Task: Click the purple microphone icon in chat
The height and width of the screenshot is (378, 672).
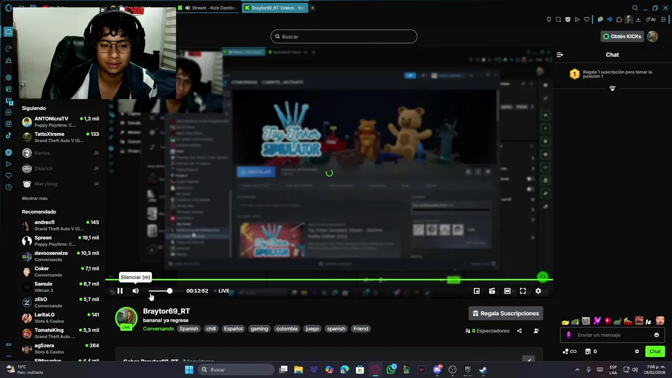Action: click(569, 335)
